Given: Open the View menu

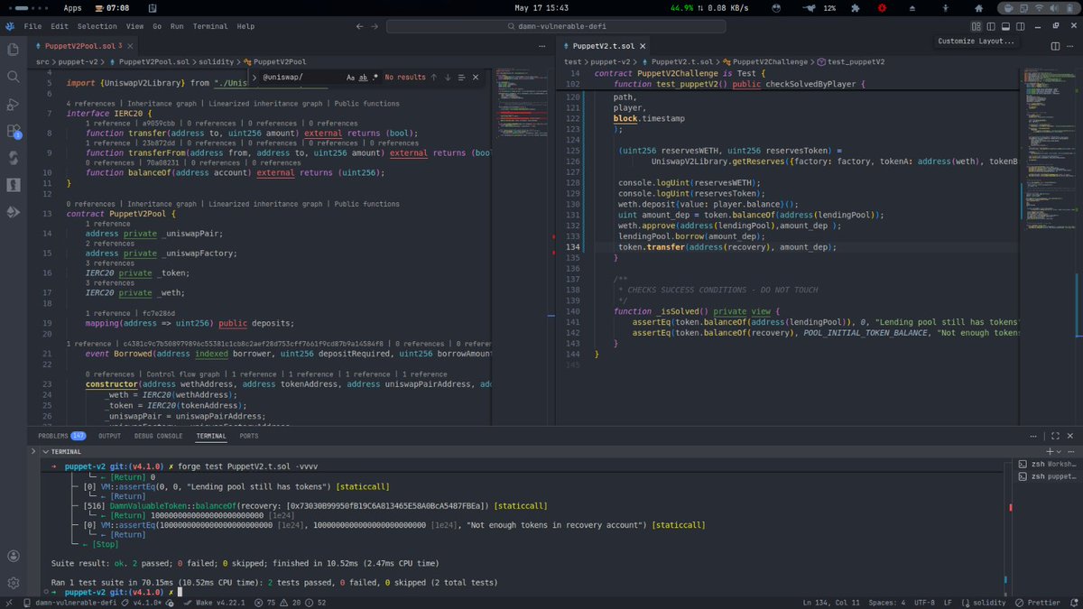Looking at the screenshot, I should point(135,27).
